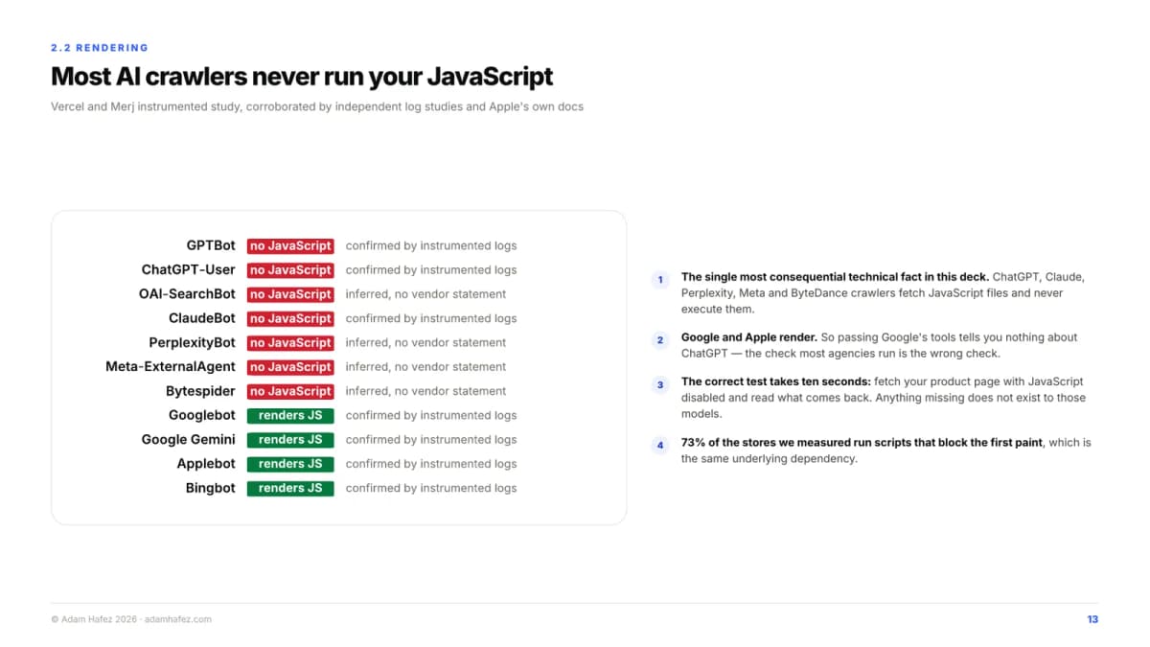Image resolution: width=1150 pixels, height=647 pixels.
Task: Click the 'GPTBot' crawler name
Action: (211, 245)
